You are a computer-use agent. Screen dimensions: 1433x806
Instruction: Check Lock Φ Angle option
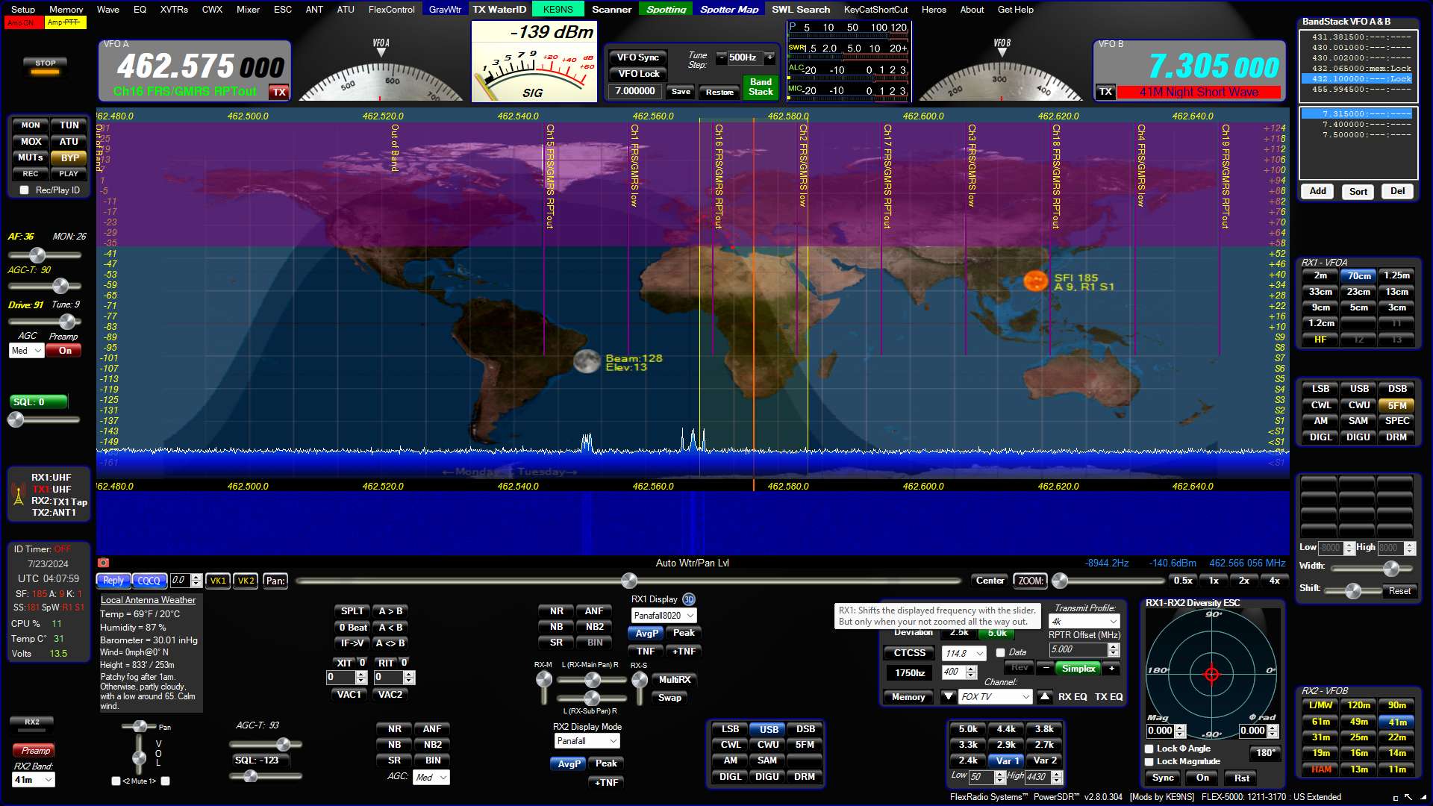[x=1149, y=749]
